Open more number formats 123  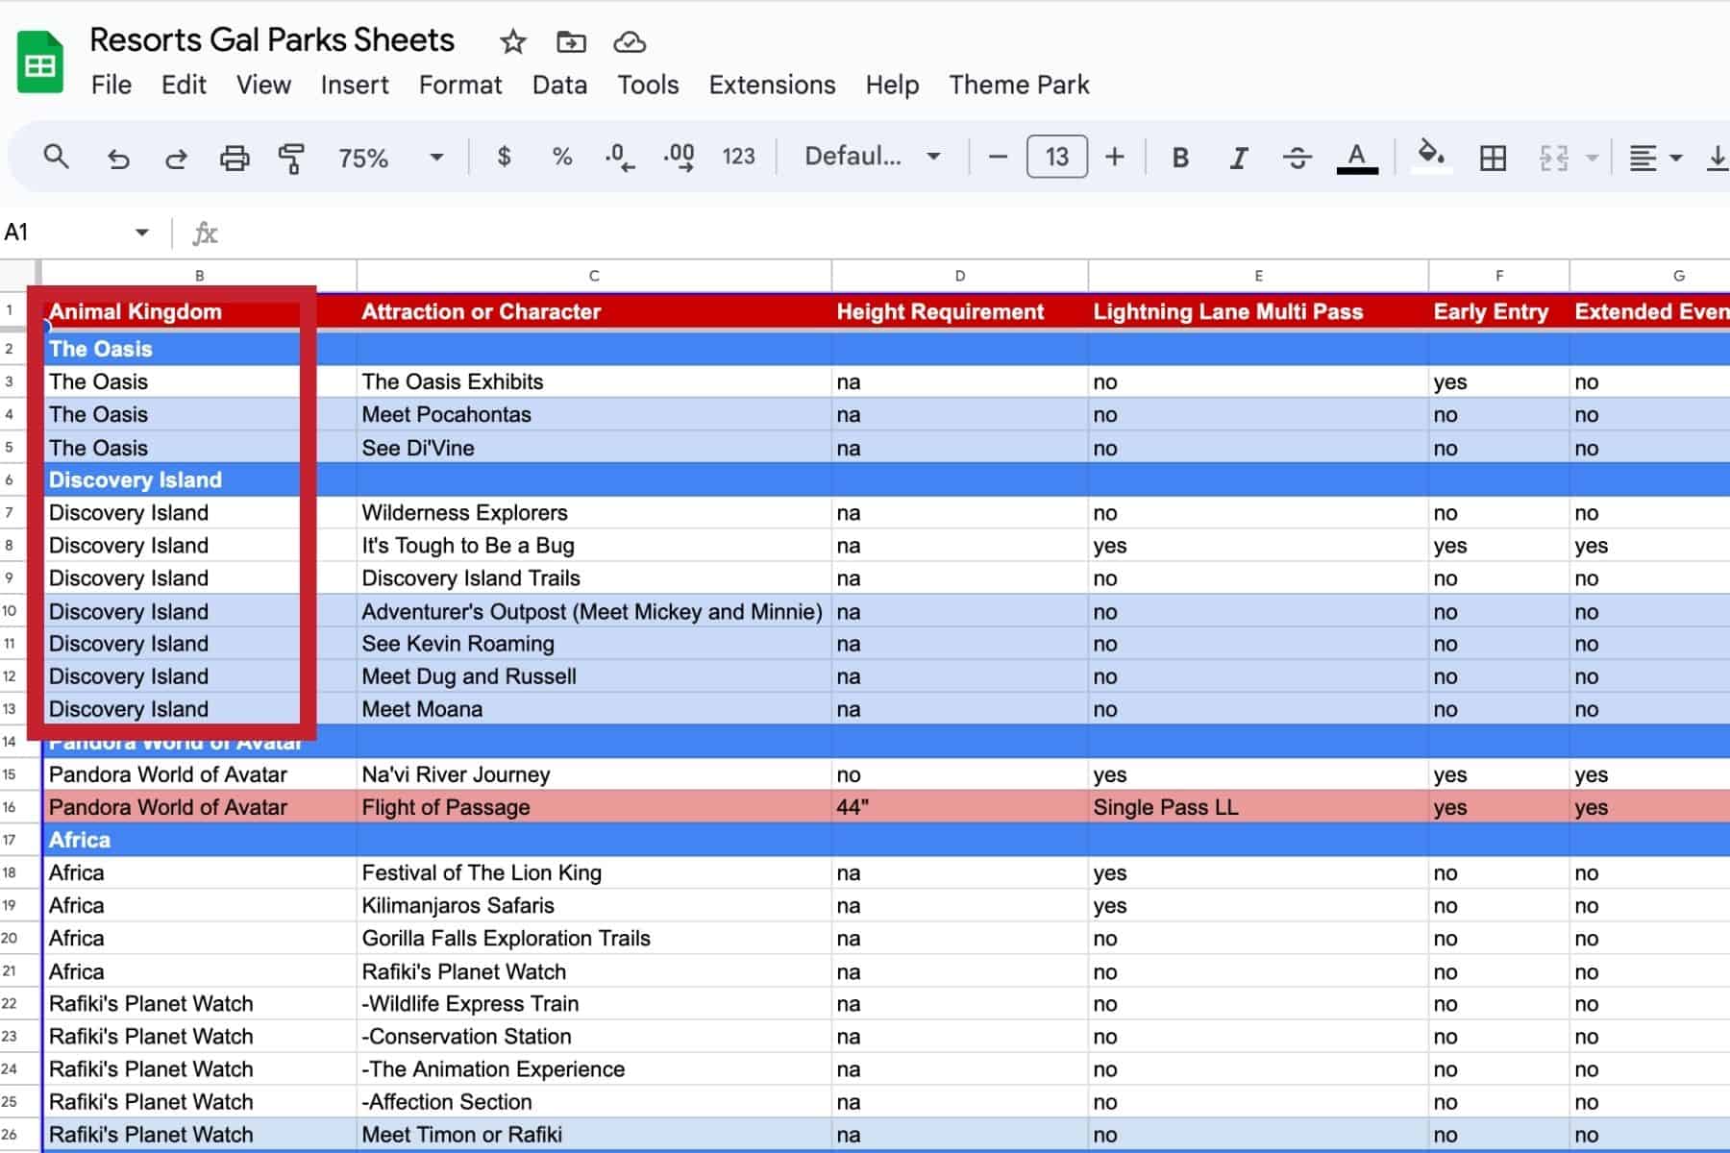[x=738, y=157]
